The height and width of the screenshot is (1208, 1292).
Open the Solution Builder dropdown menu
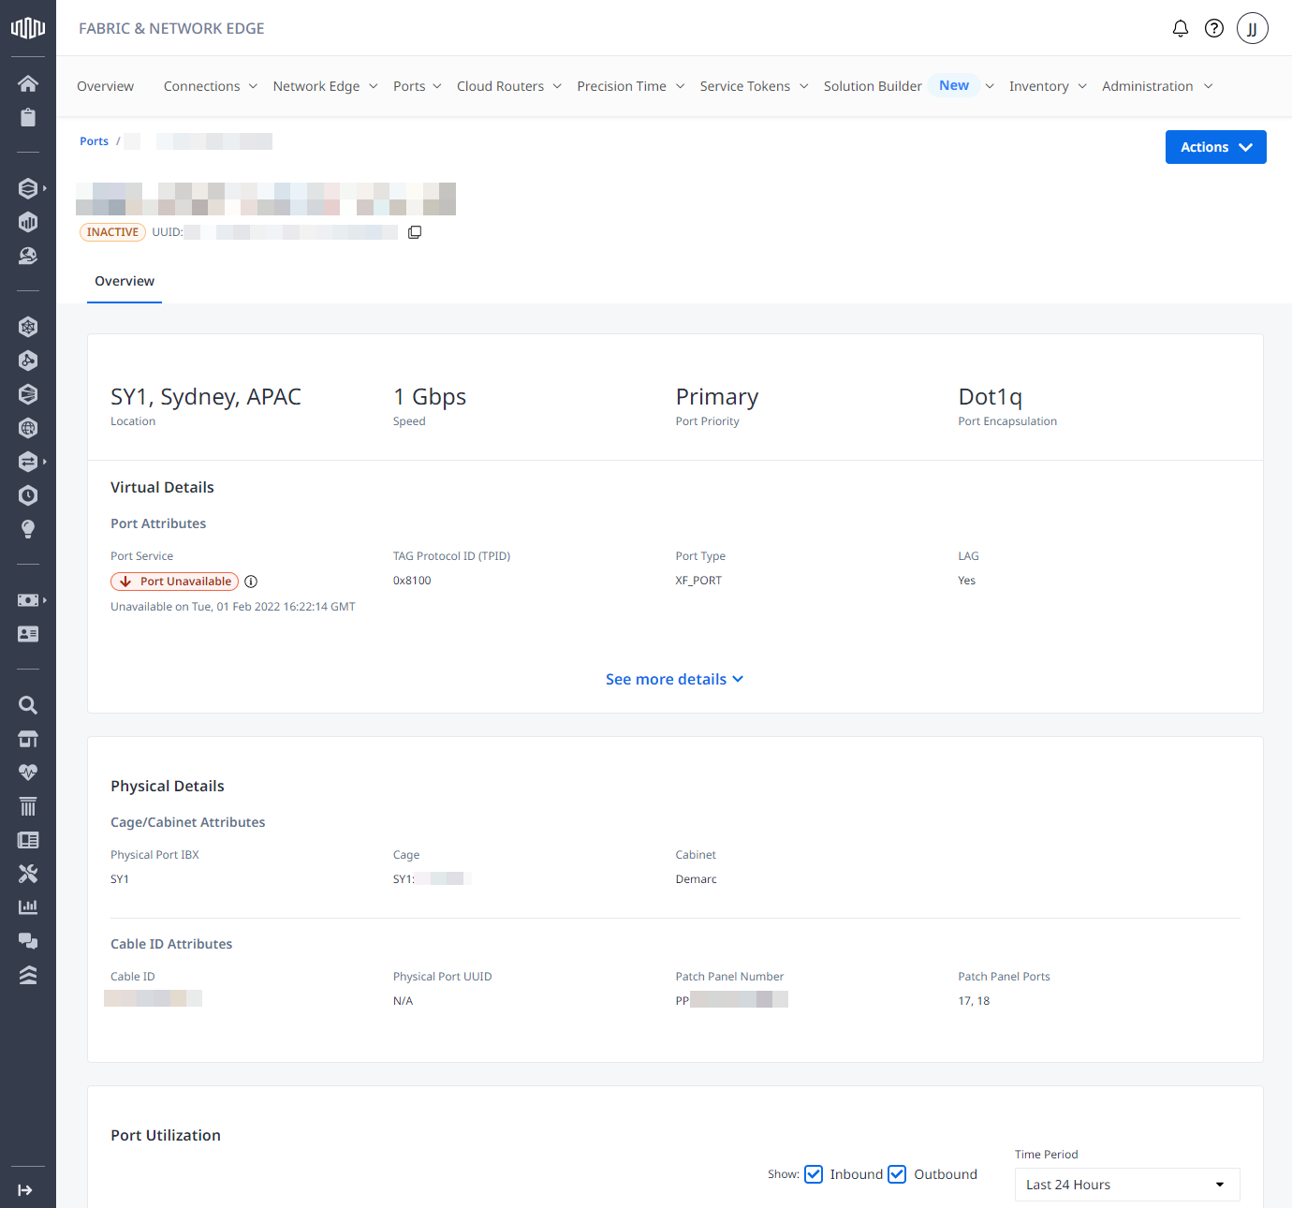click(909, 86)
